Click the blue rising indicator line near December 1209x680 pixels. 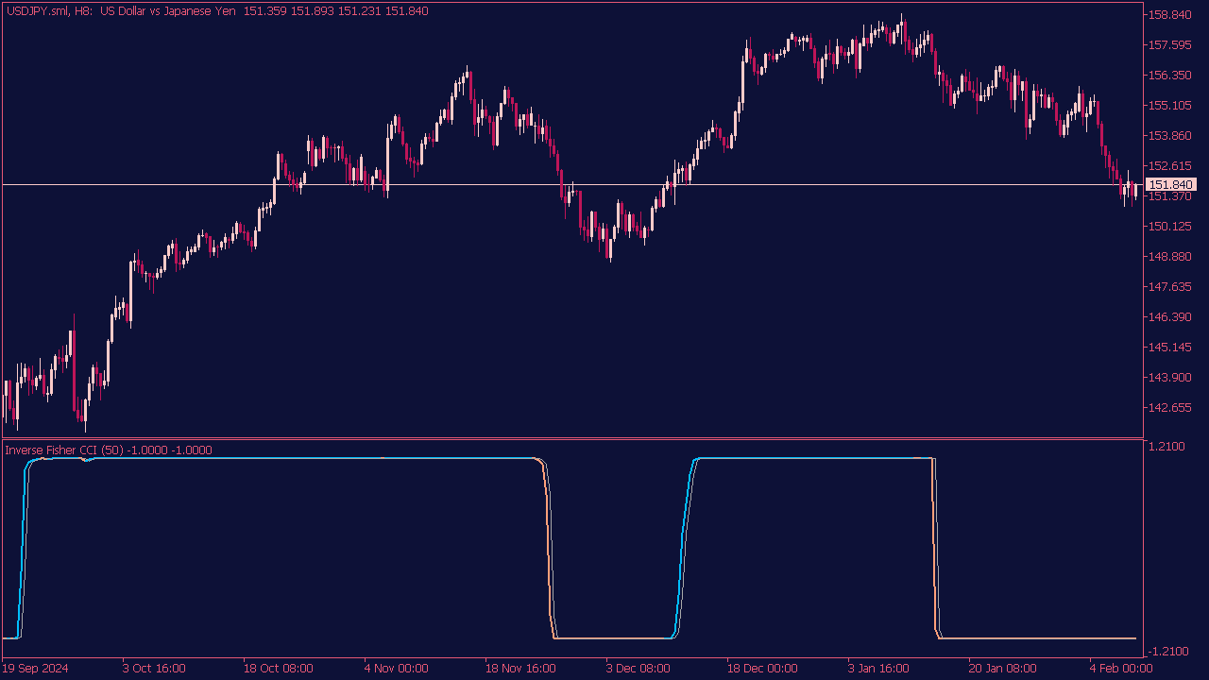click(683, 548)
